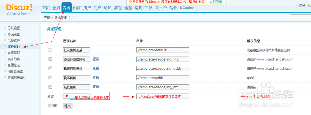311x115 pixels.
Task: Open 主题鉴定 in the sidebar
Action: click(x=14, y=65)
